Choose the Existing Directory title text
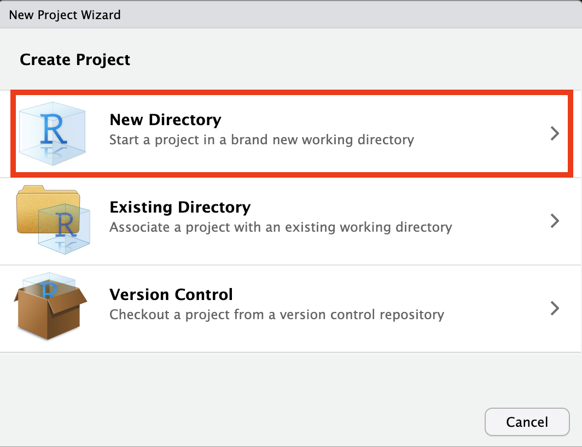 tap(180, 208)
